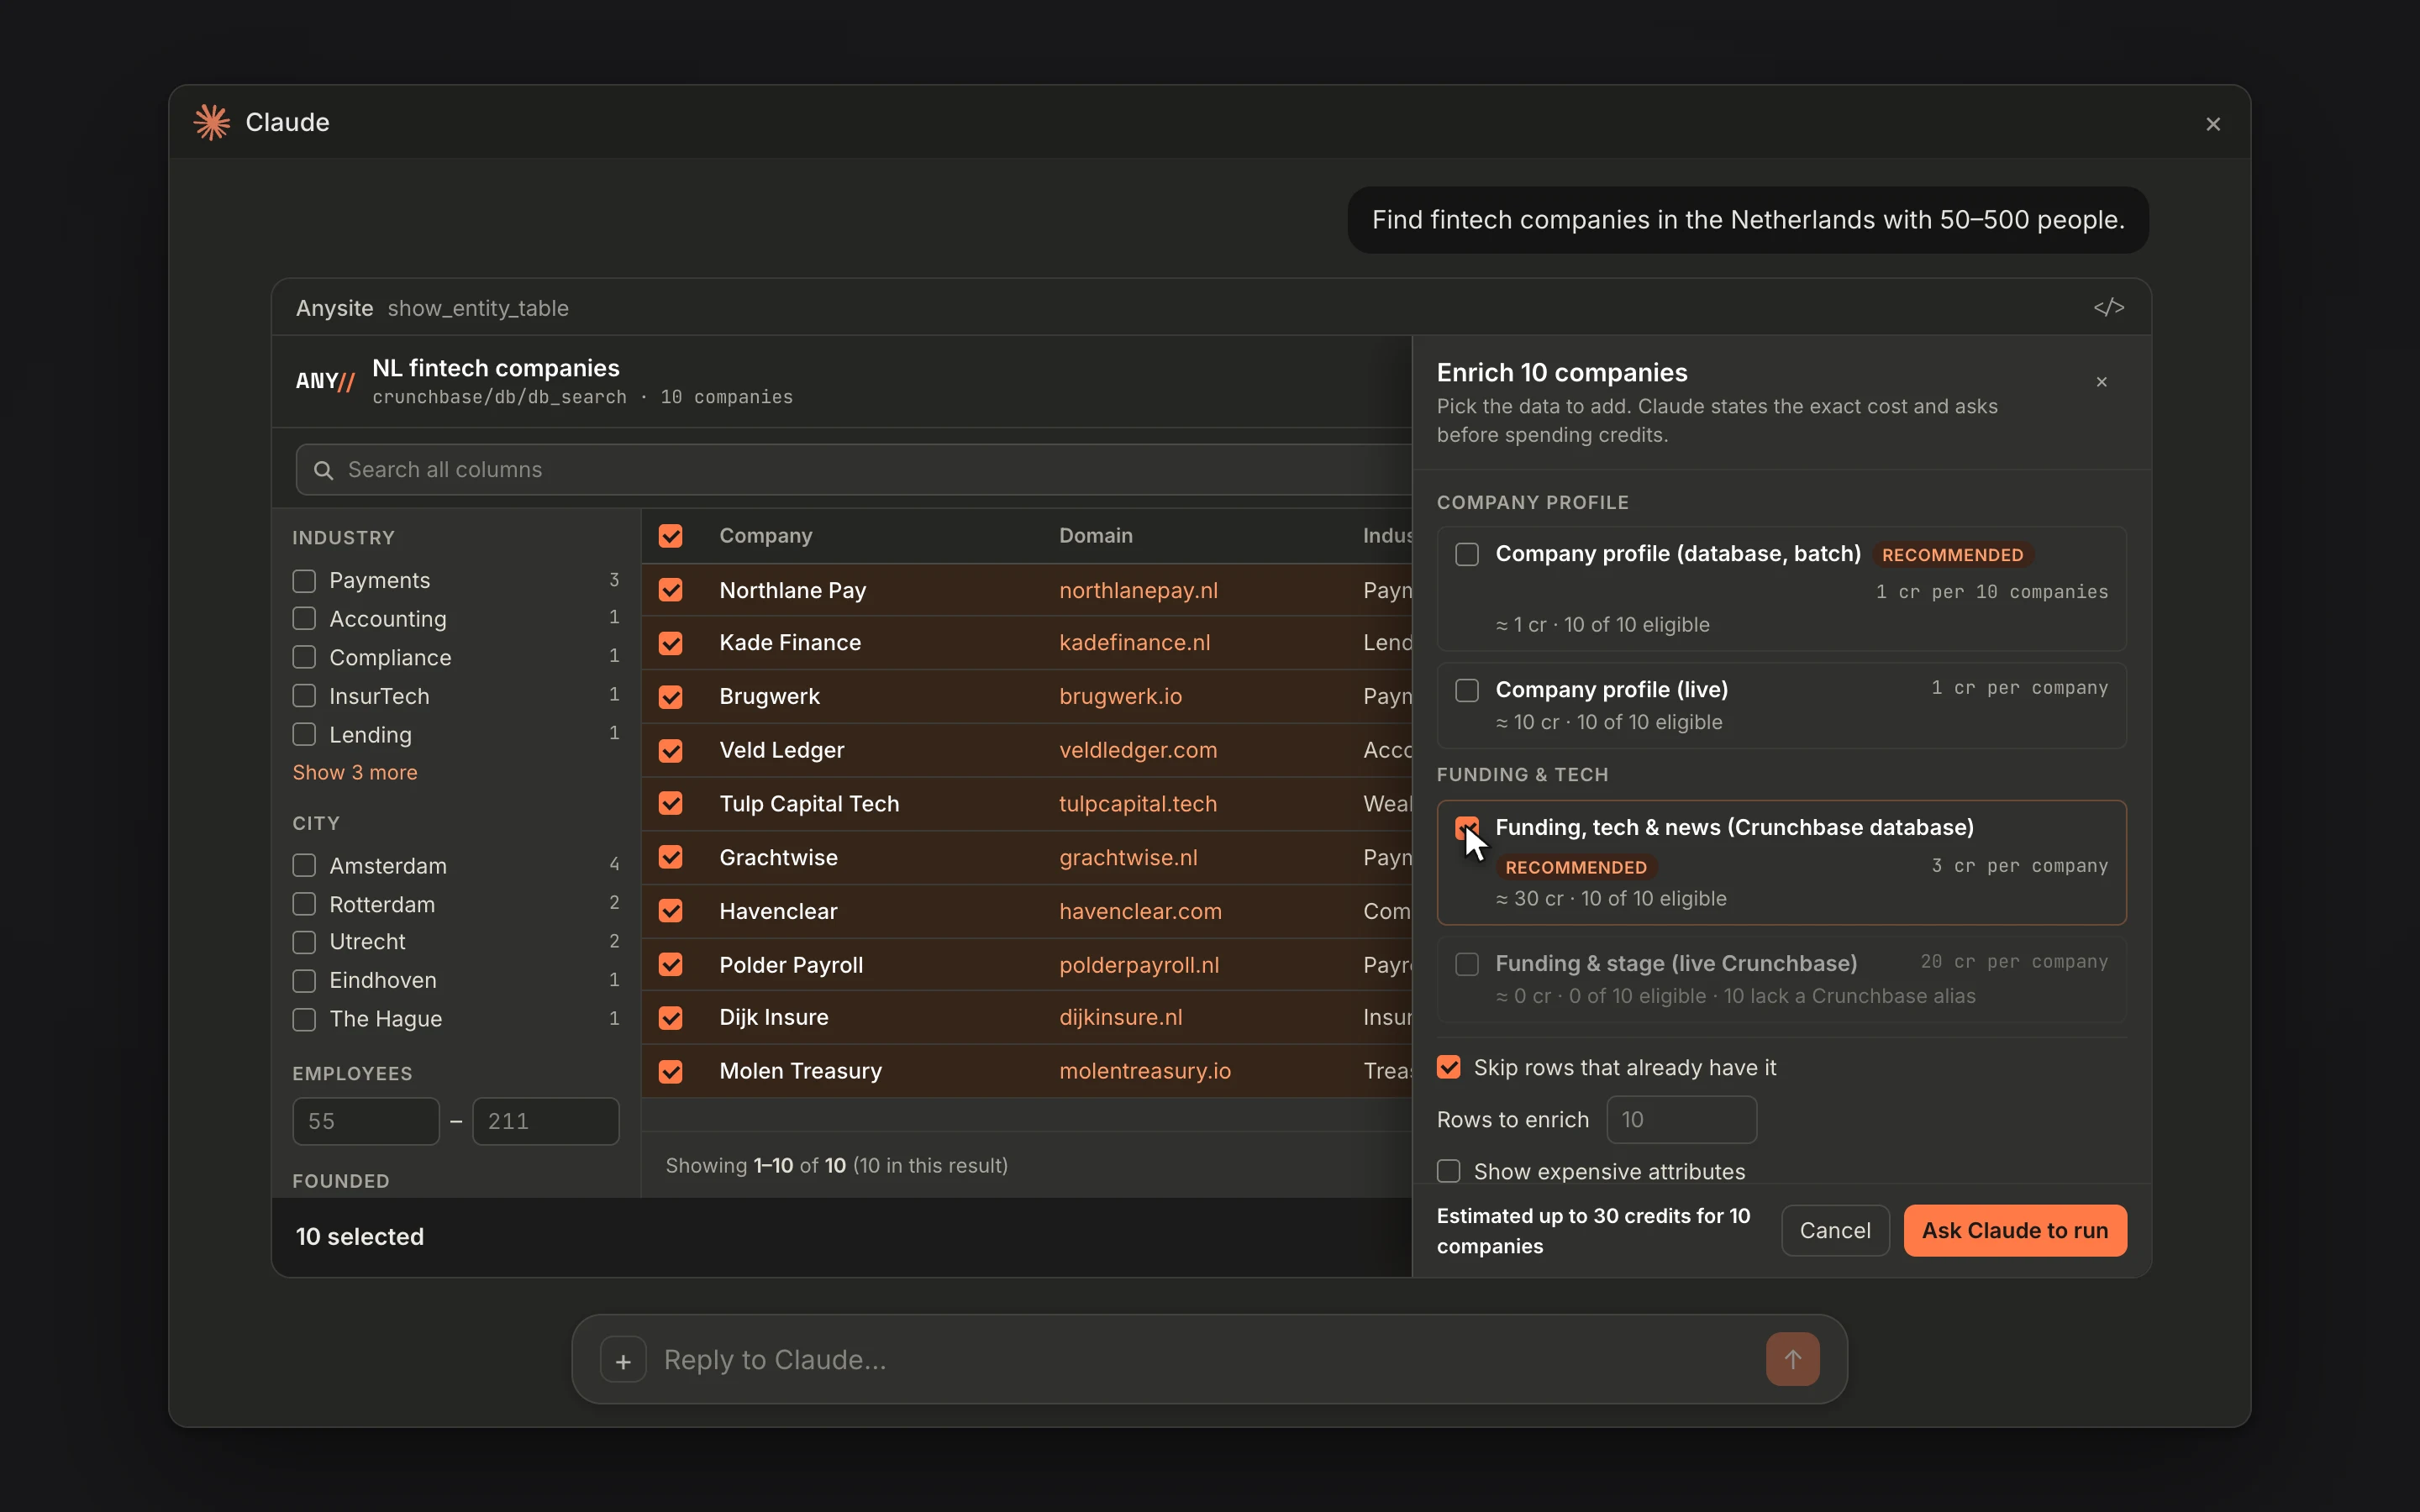Select the Kade Finance company name
This screenshot has width=2420, height=1512.
(790, 642)
